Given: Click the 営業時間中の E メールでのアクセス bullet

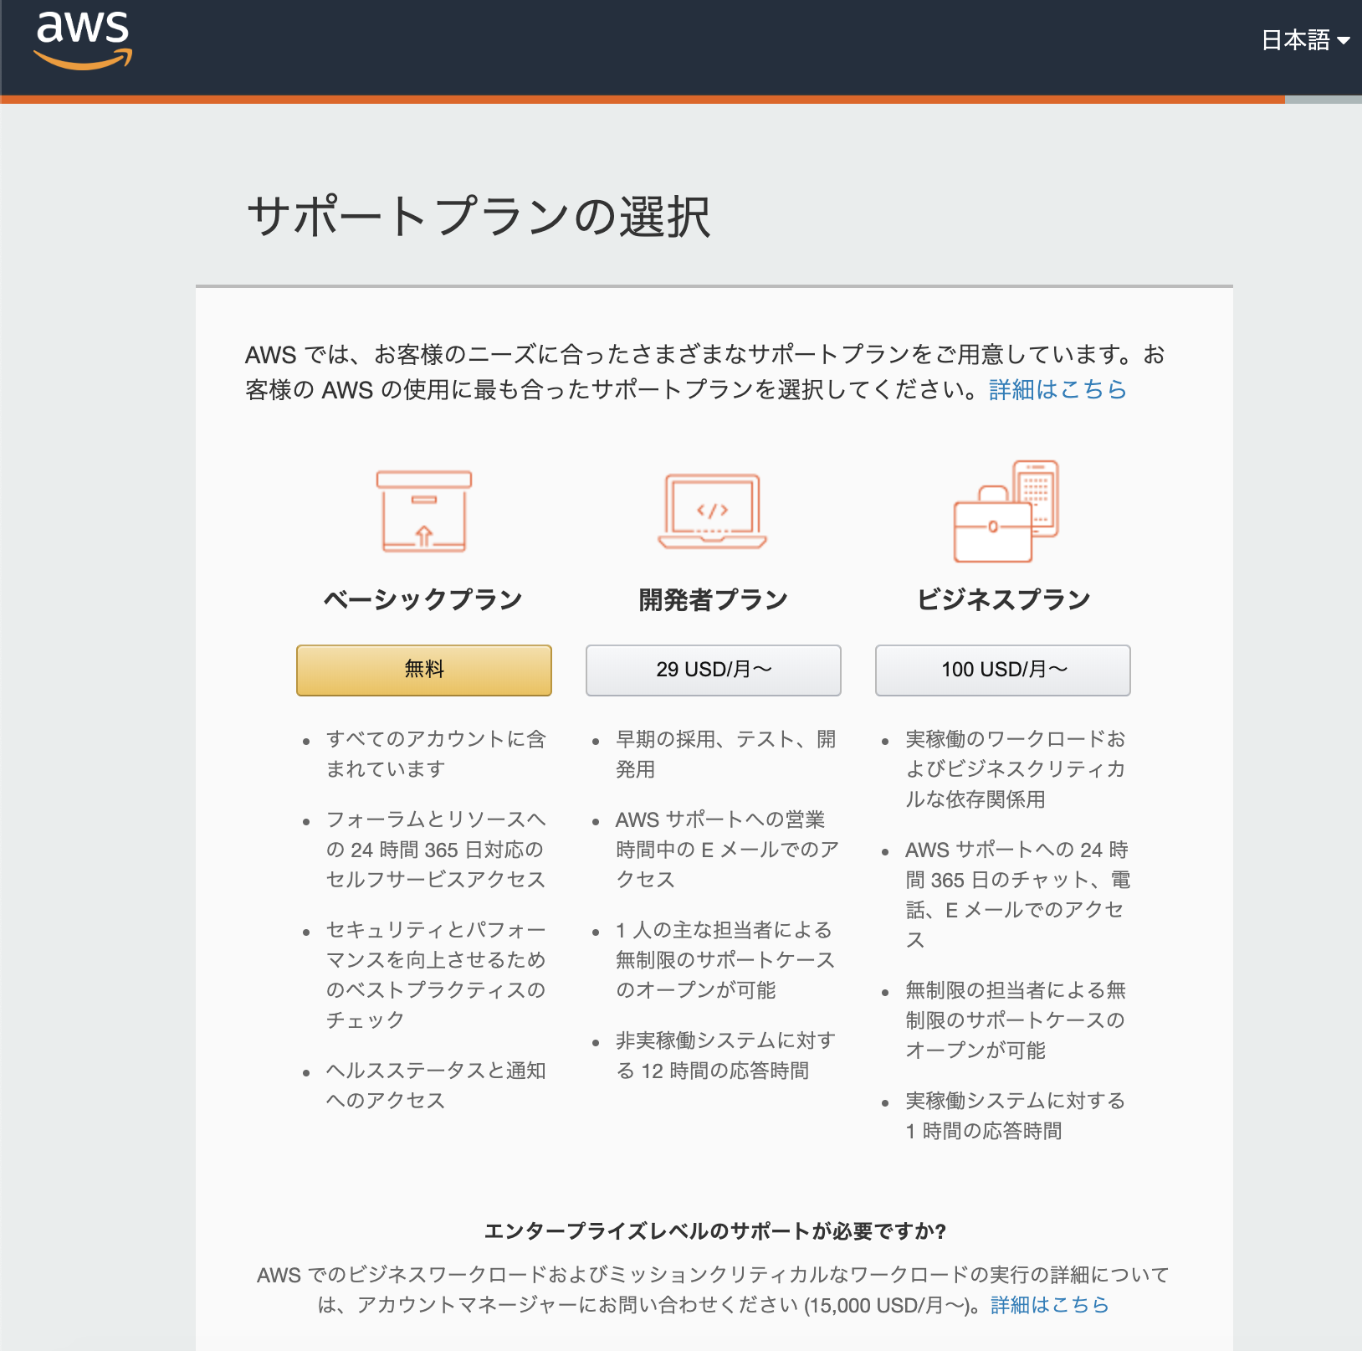Looking at the screenshot, I should pyautogui.click(x=726, y=850).
